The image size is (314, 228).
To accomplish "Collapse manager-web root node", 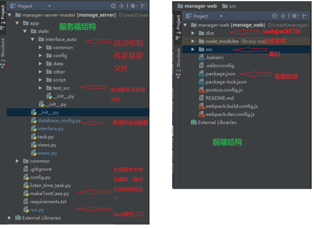I will [x=185, y=25].
